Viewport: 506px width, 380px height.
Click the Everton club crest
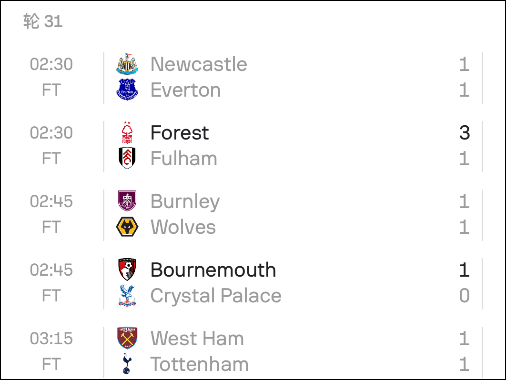coord(127,90)
